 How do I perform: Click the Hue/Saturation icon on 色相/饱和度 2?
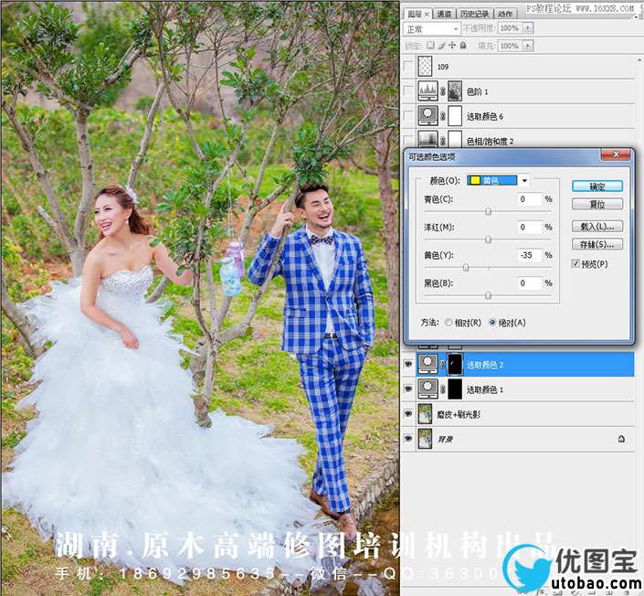pos(428,139)
